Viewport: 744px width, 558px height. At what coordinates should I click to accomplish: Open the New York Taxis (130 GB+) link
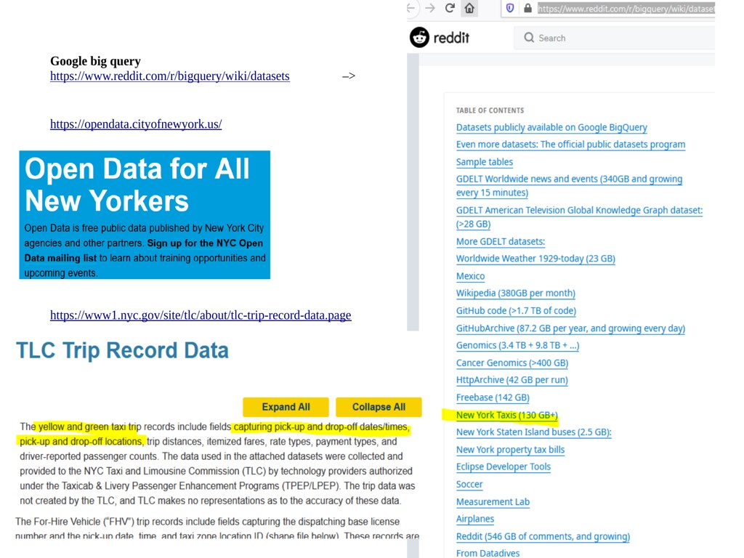506,416
